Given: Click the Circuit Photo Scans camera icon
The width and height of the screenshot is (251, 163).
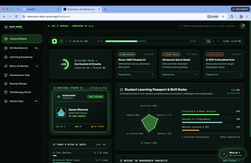Looking at the screenshot, I should pos(54,160).
